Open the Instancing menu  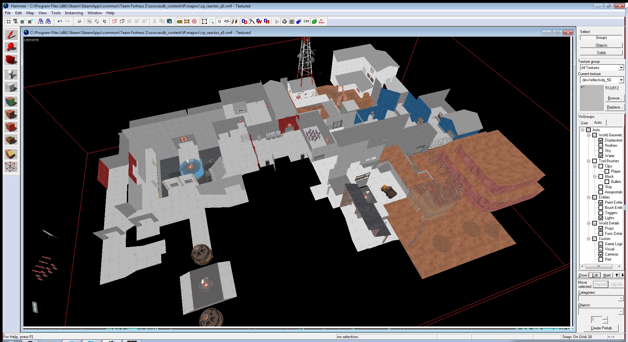pos(74,13)
